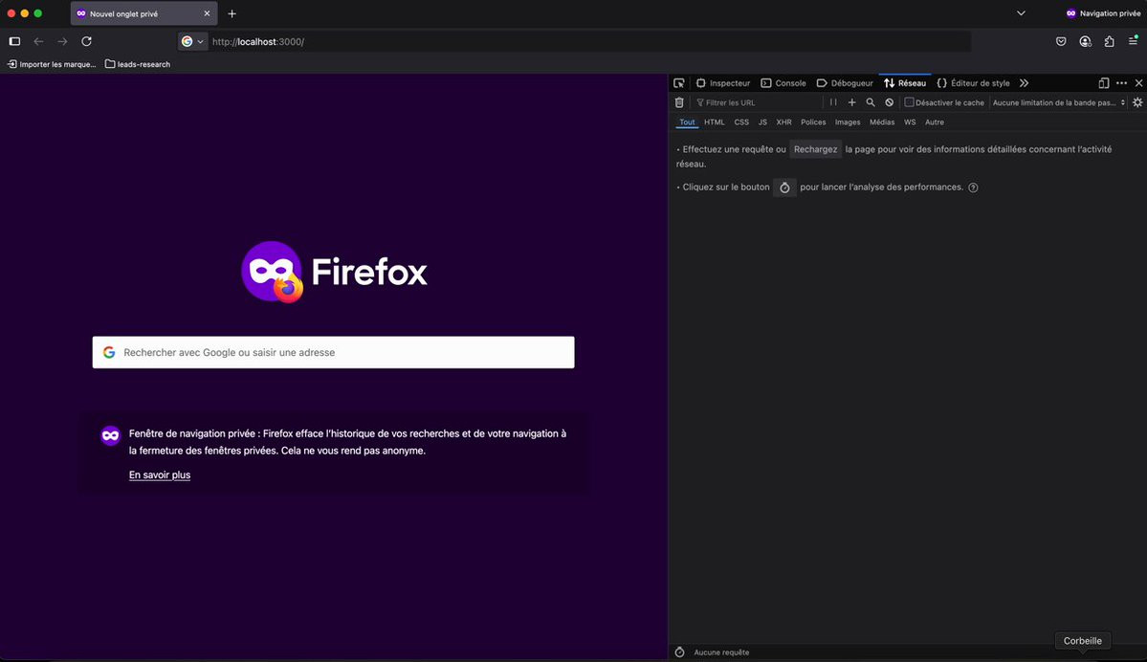The image size is (1147, 662).
Task: Close the DevTools panel
Action: [x=1138, y=83]
